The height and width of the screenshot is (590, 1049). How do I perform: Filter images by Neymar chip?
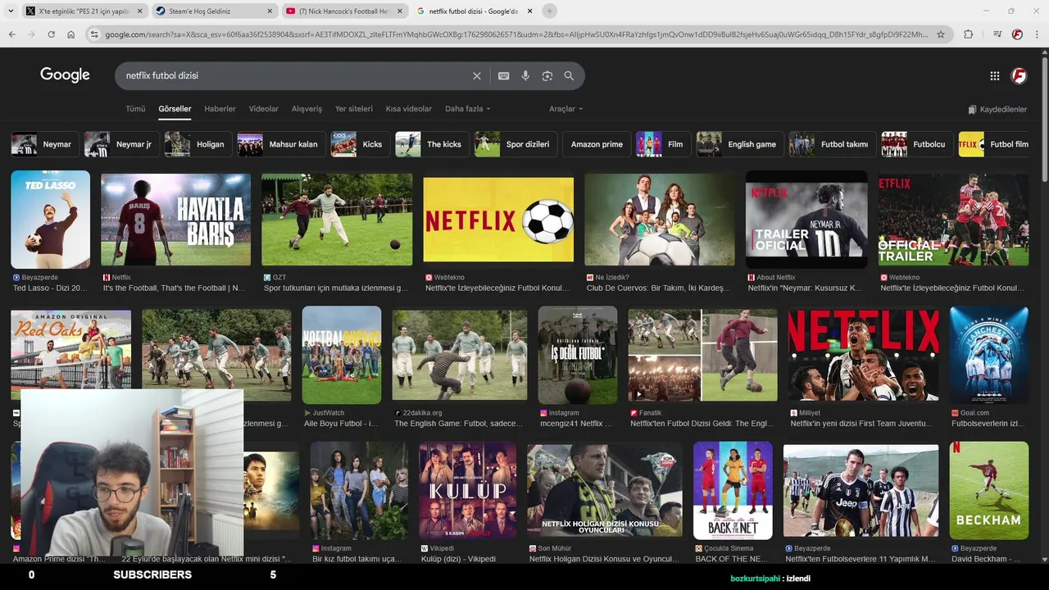click(x=45, y=144)
